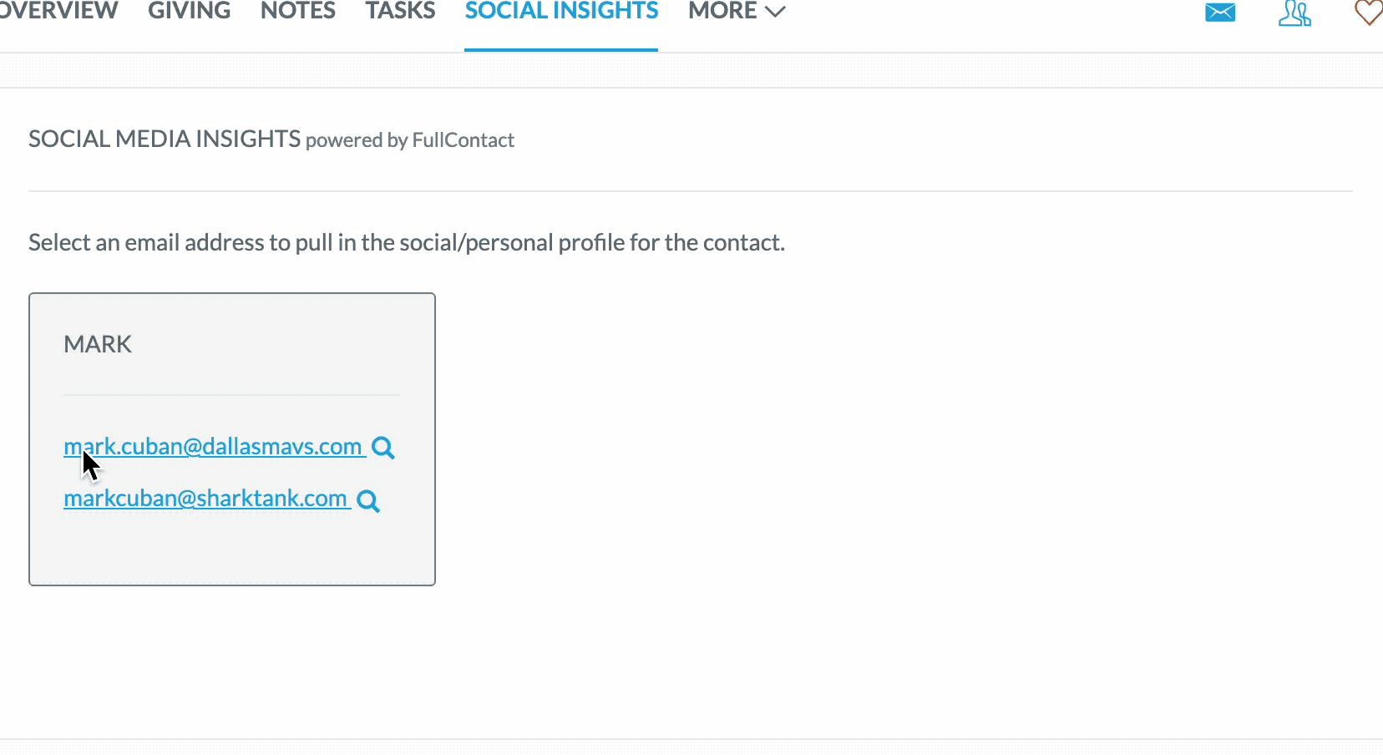Click search magnifier beside dallasmavs.com email

point(383,448)
